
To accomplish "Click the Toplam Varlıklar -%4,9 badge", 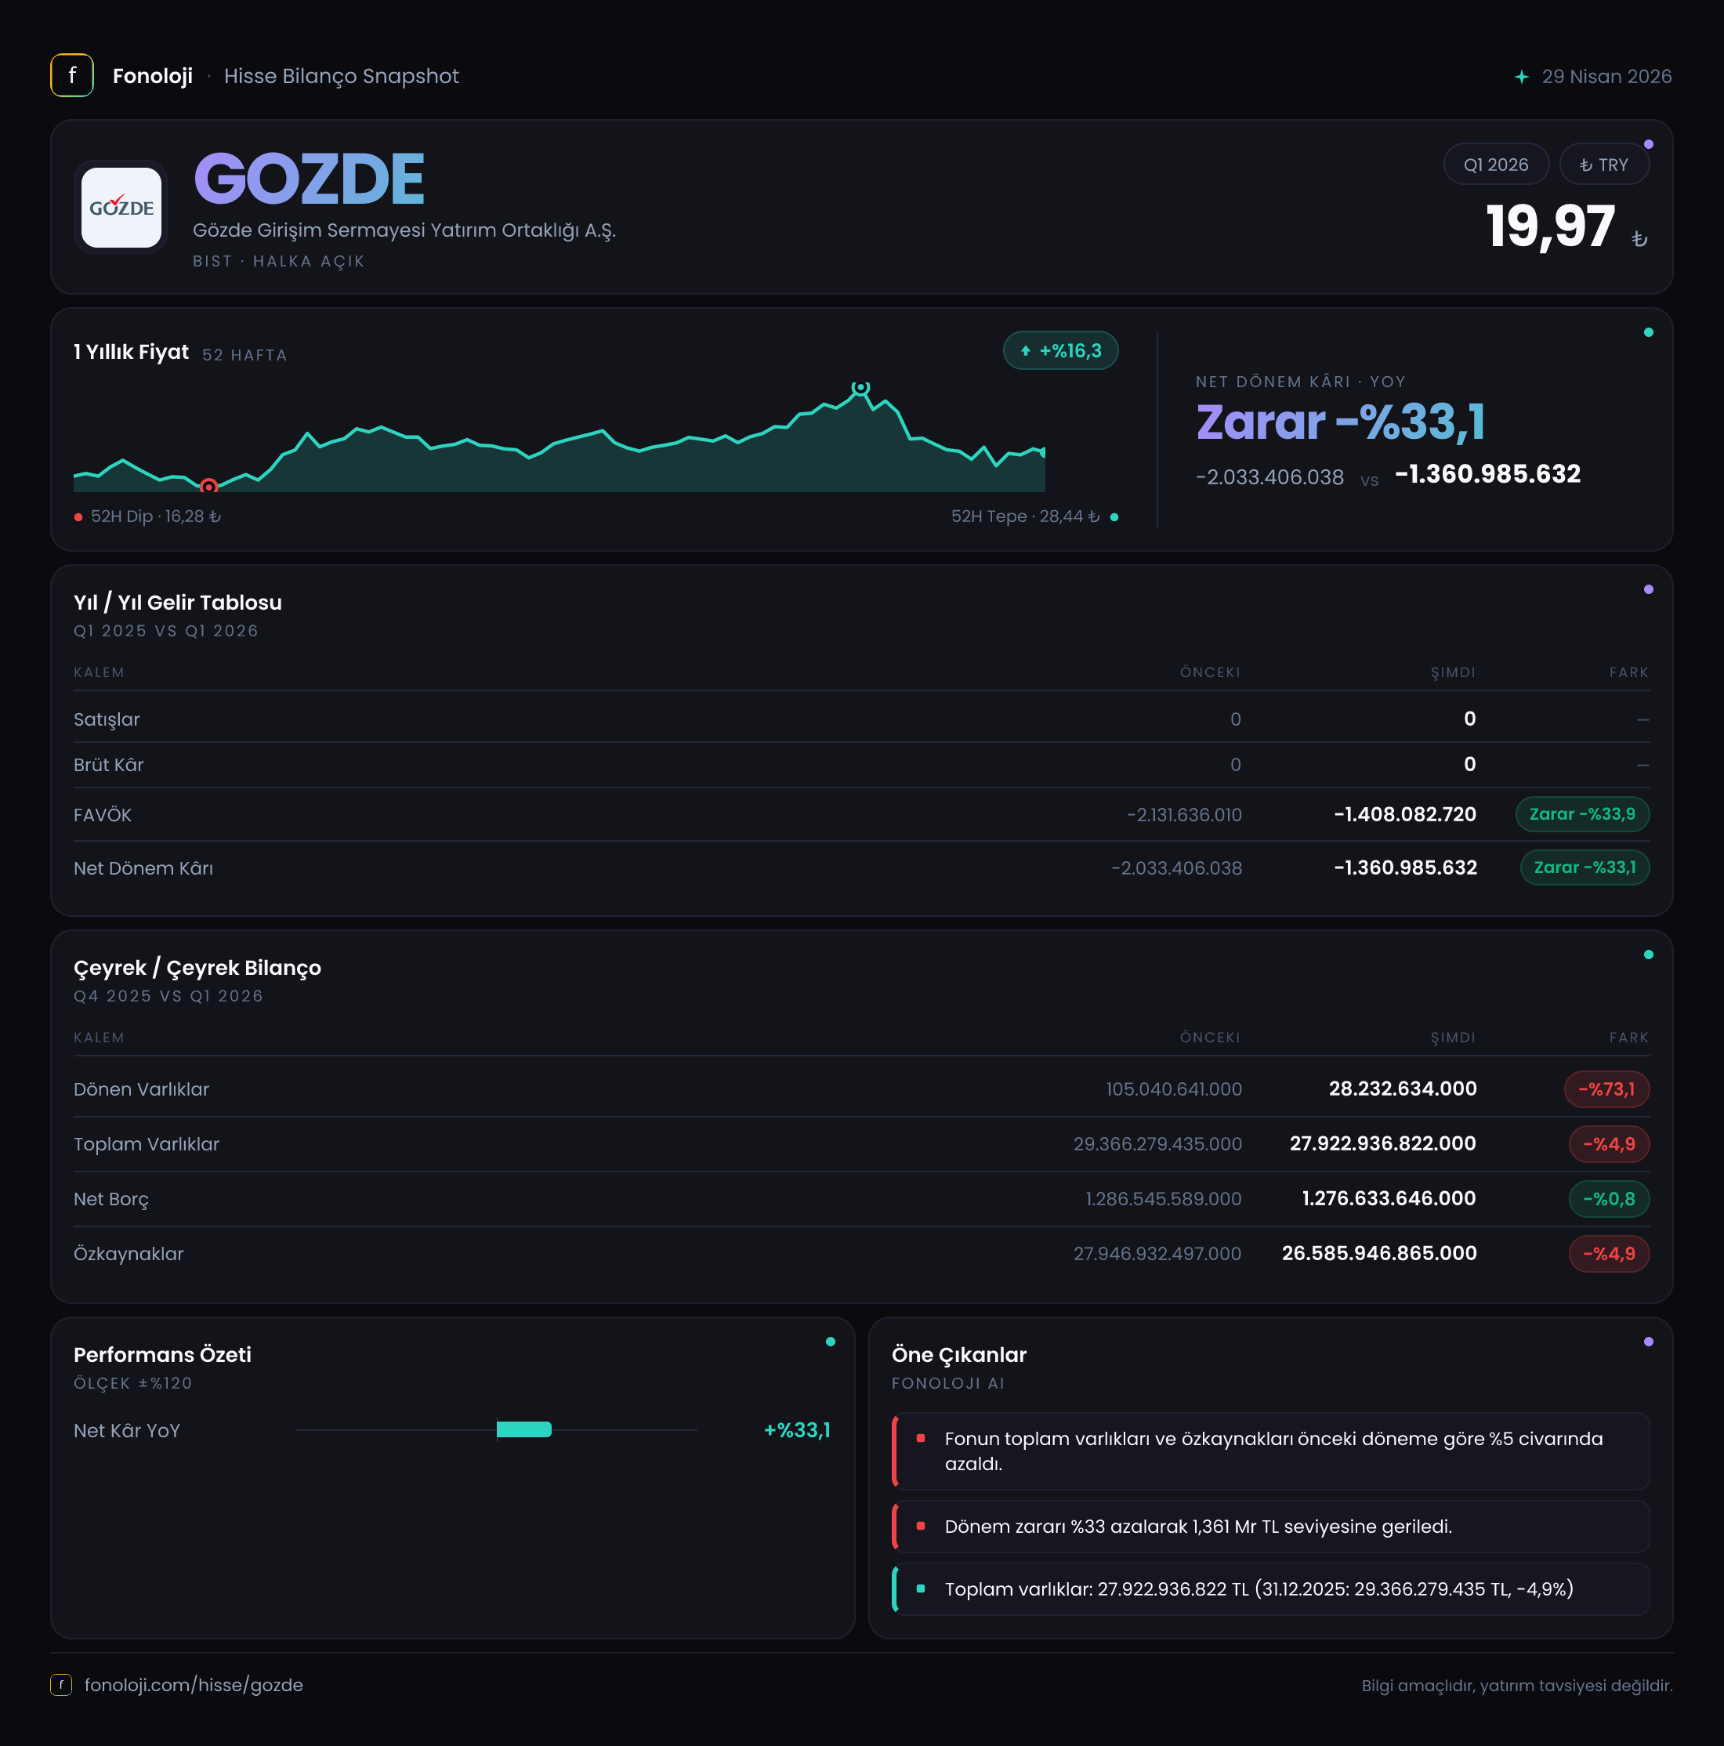I will 1610,1144.
